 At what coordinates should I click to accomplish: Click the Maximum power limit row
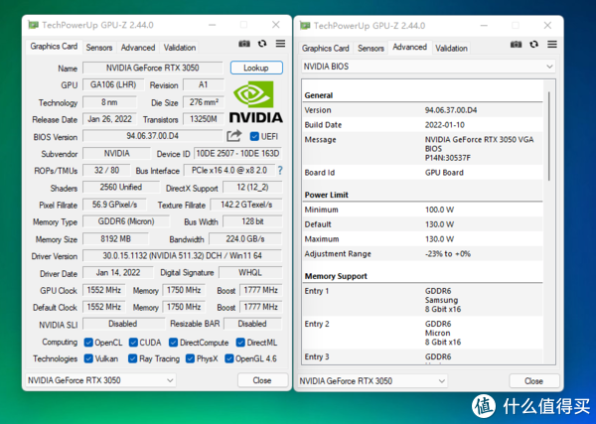(x=423, y=239)
